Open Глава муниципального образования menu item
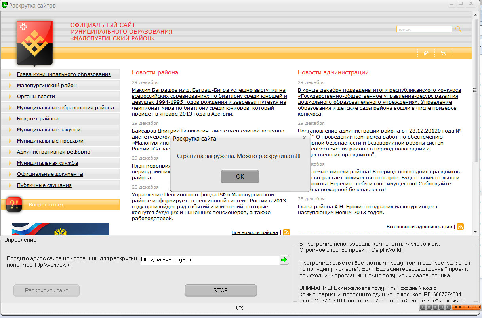Screen dimensions: 482x318 coord(64,74)
